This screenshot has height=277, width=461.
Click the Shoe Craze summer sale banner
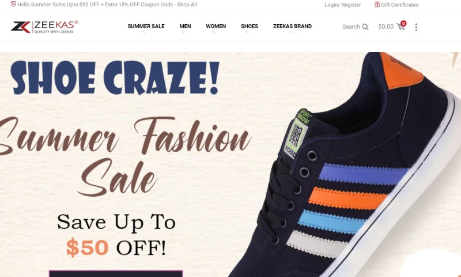231,164
